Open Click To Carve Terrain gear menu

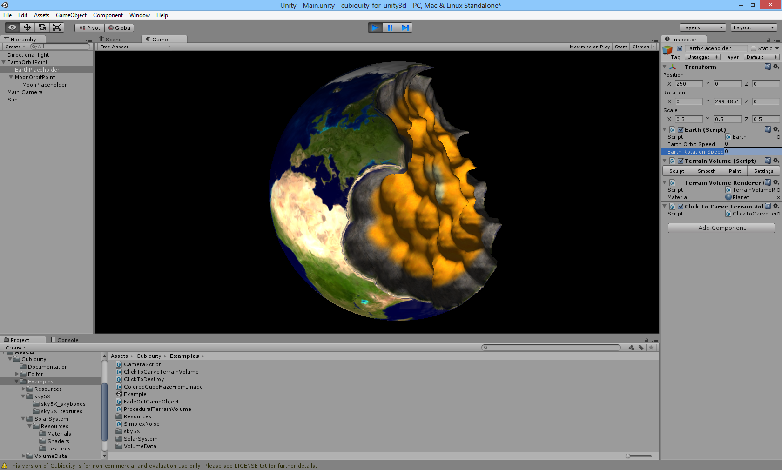click(776, 206)
